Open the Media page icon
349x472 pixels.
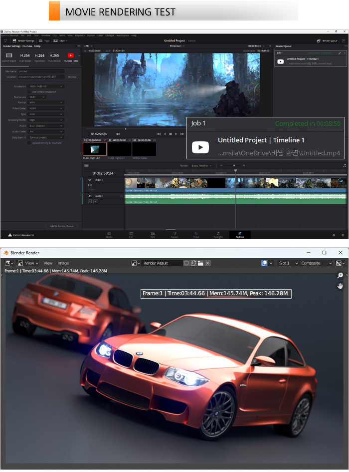pyautogui.click(x=109, y=235)
